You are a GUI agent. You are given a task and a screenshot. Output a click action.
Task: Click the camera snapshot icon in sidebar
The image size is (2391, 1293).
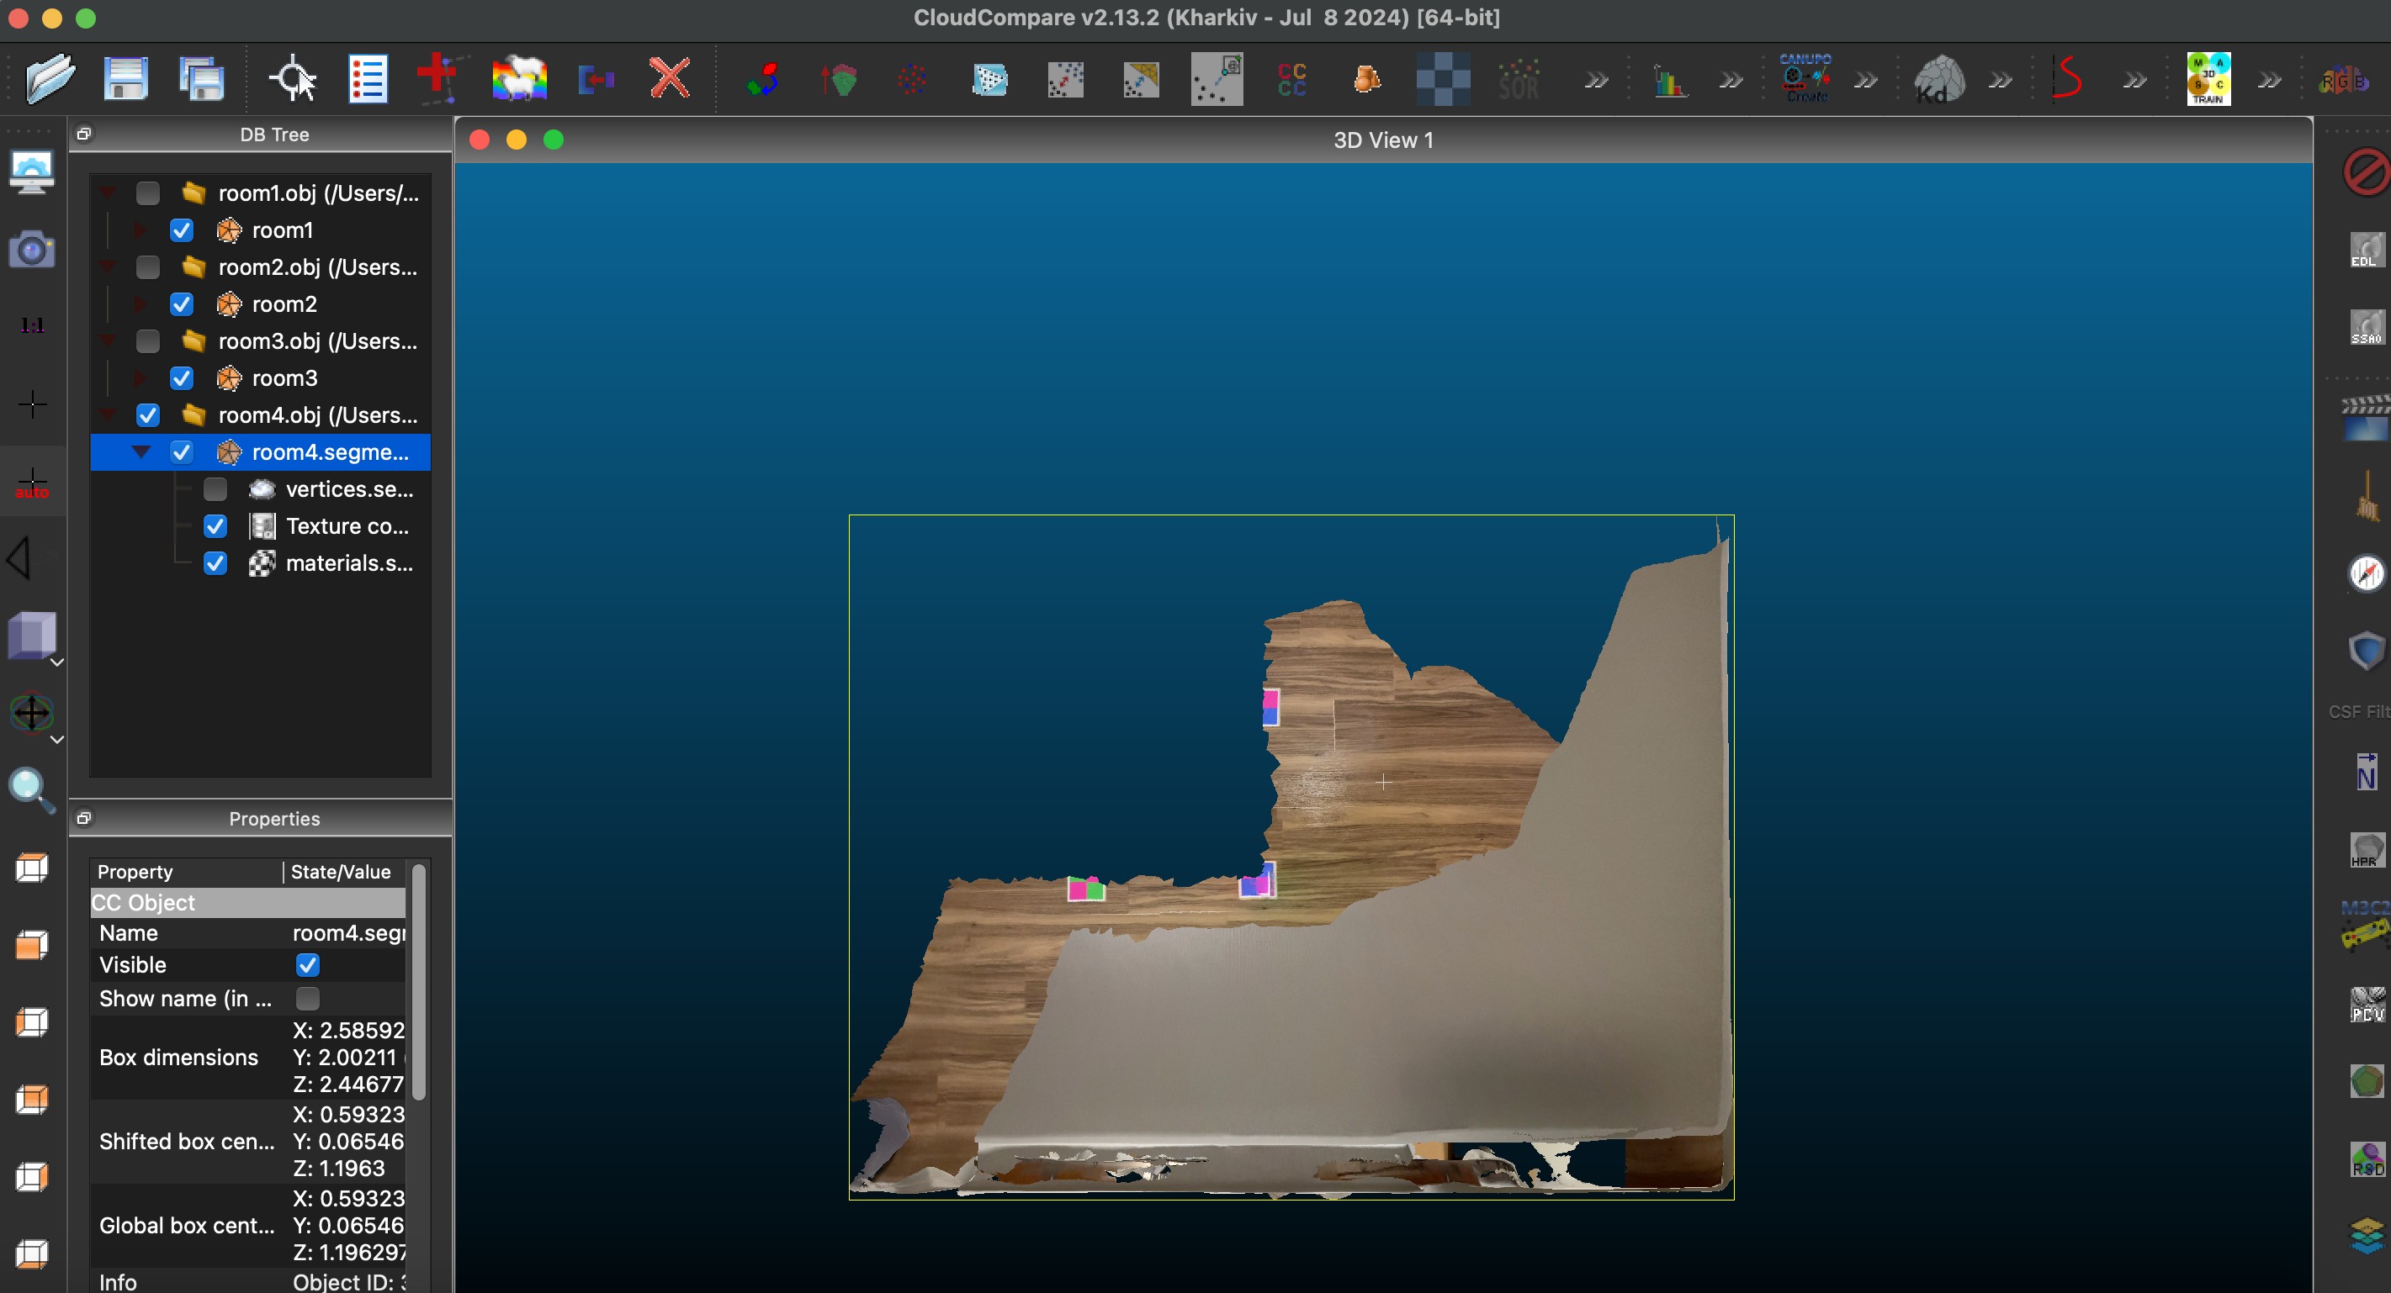(x=30, y=250)
